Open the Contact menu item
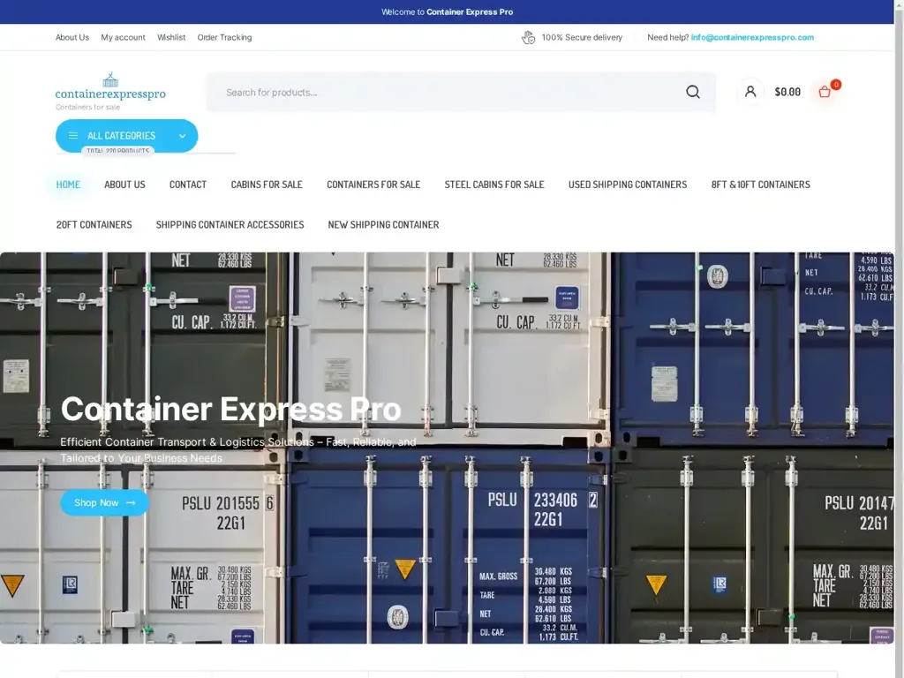Image resolution: width=904 pixels, height=678 pixels. coord(188,185)
